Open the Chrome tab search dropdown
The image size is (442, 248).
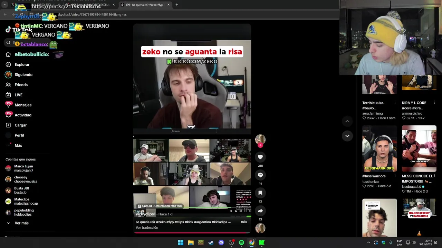[4, 5]
